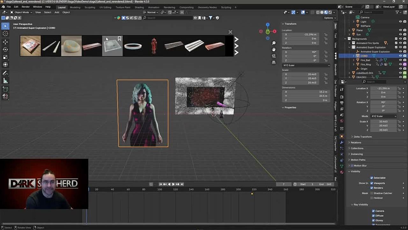408x230 pixels.
Task: Click the pan view hand icon
Action: 273,50
